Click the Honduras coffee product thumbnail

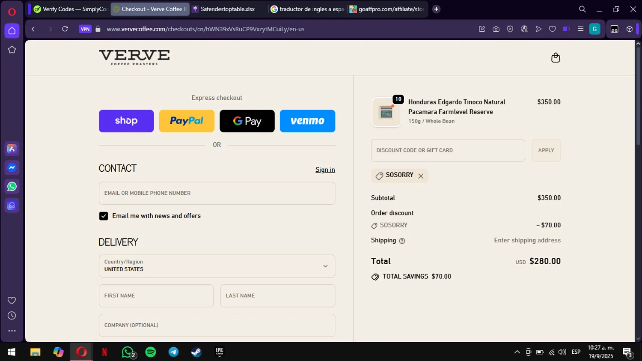coord(386,112)
